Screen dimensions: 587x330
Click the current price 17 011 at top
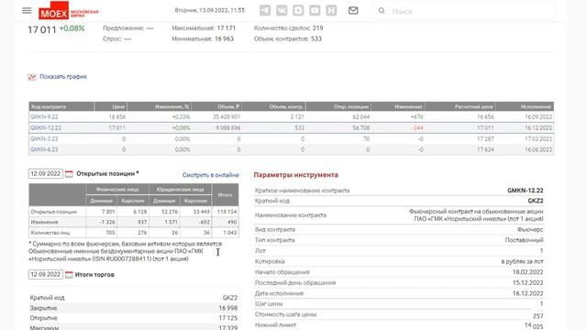(42, 29)
